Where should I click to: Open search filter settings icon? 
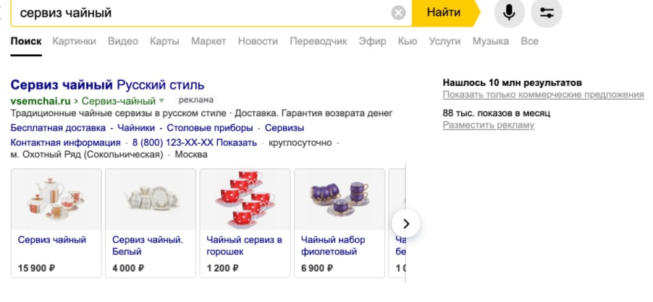(546, 13)
